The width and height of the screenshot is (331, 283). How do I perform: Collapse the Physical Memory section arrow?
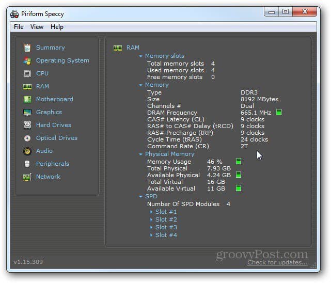coord(141,154)
